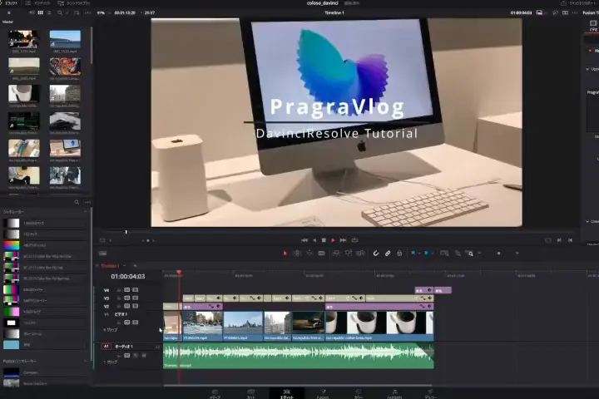Jump to next edit icon in viewer
Image resolution: width=599 pixels, height=399 pixels.
559,240
